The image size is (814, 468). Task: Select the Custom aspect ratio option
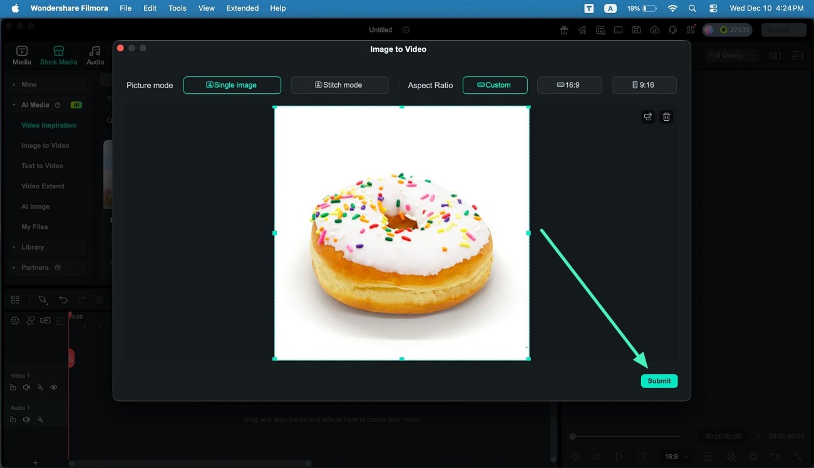click(x=495, y=85)
